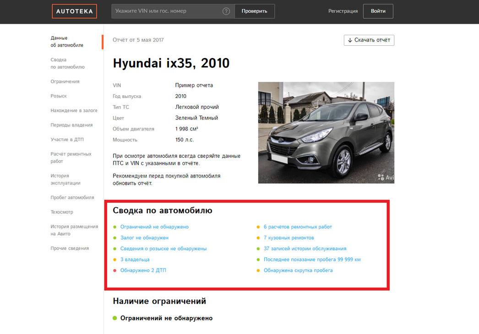This screenshot has width=479, height=334.
Task: Click the question mark help icon
Action: (x=226, y=11)
